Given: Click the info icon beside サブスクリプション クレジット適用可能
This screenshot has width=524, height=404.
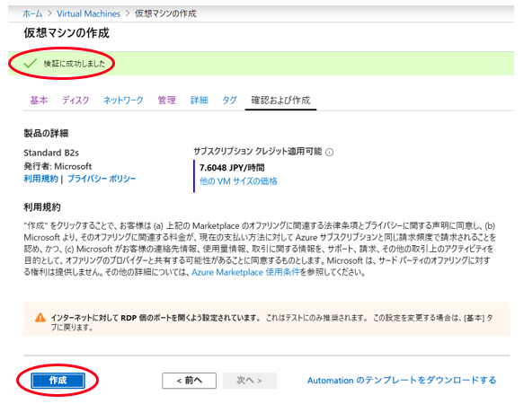Looking at the screenshot, I should click(329, 153).
